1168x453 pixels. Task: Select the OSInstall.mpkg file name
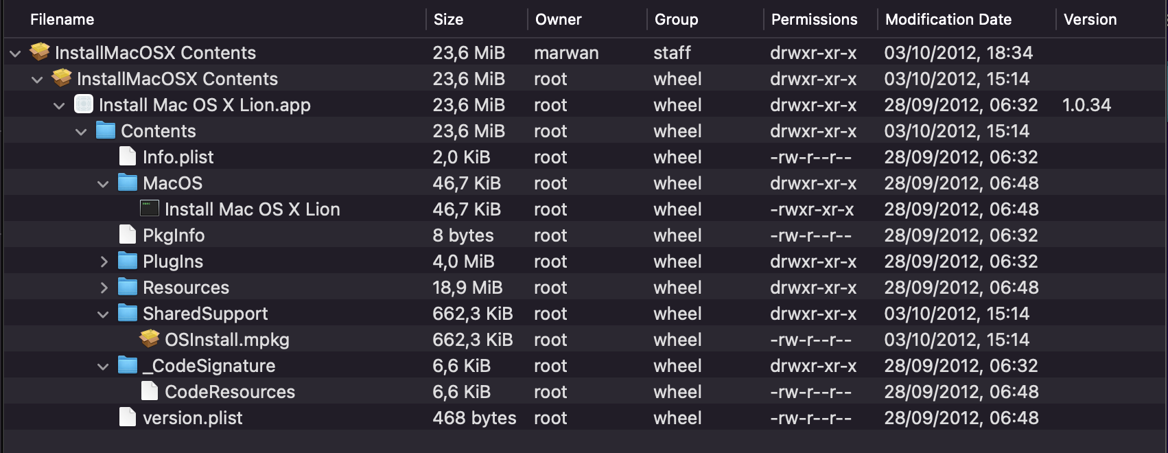226,340
